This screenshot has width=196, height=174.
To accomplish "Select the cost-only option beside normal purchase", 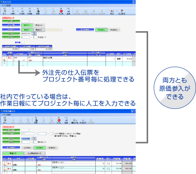I will pos(39,25).
